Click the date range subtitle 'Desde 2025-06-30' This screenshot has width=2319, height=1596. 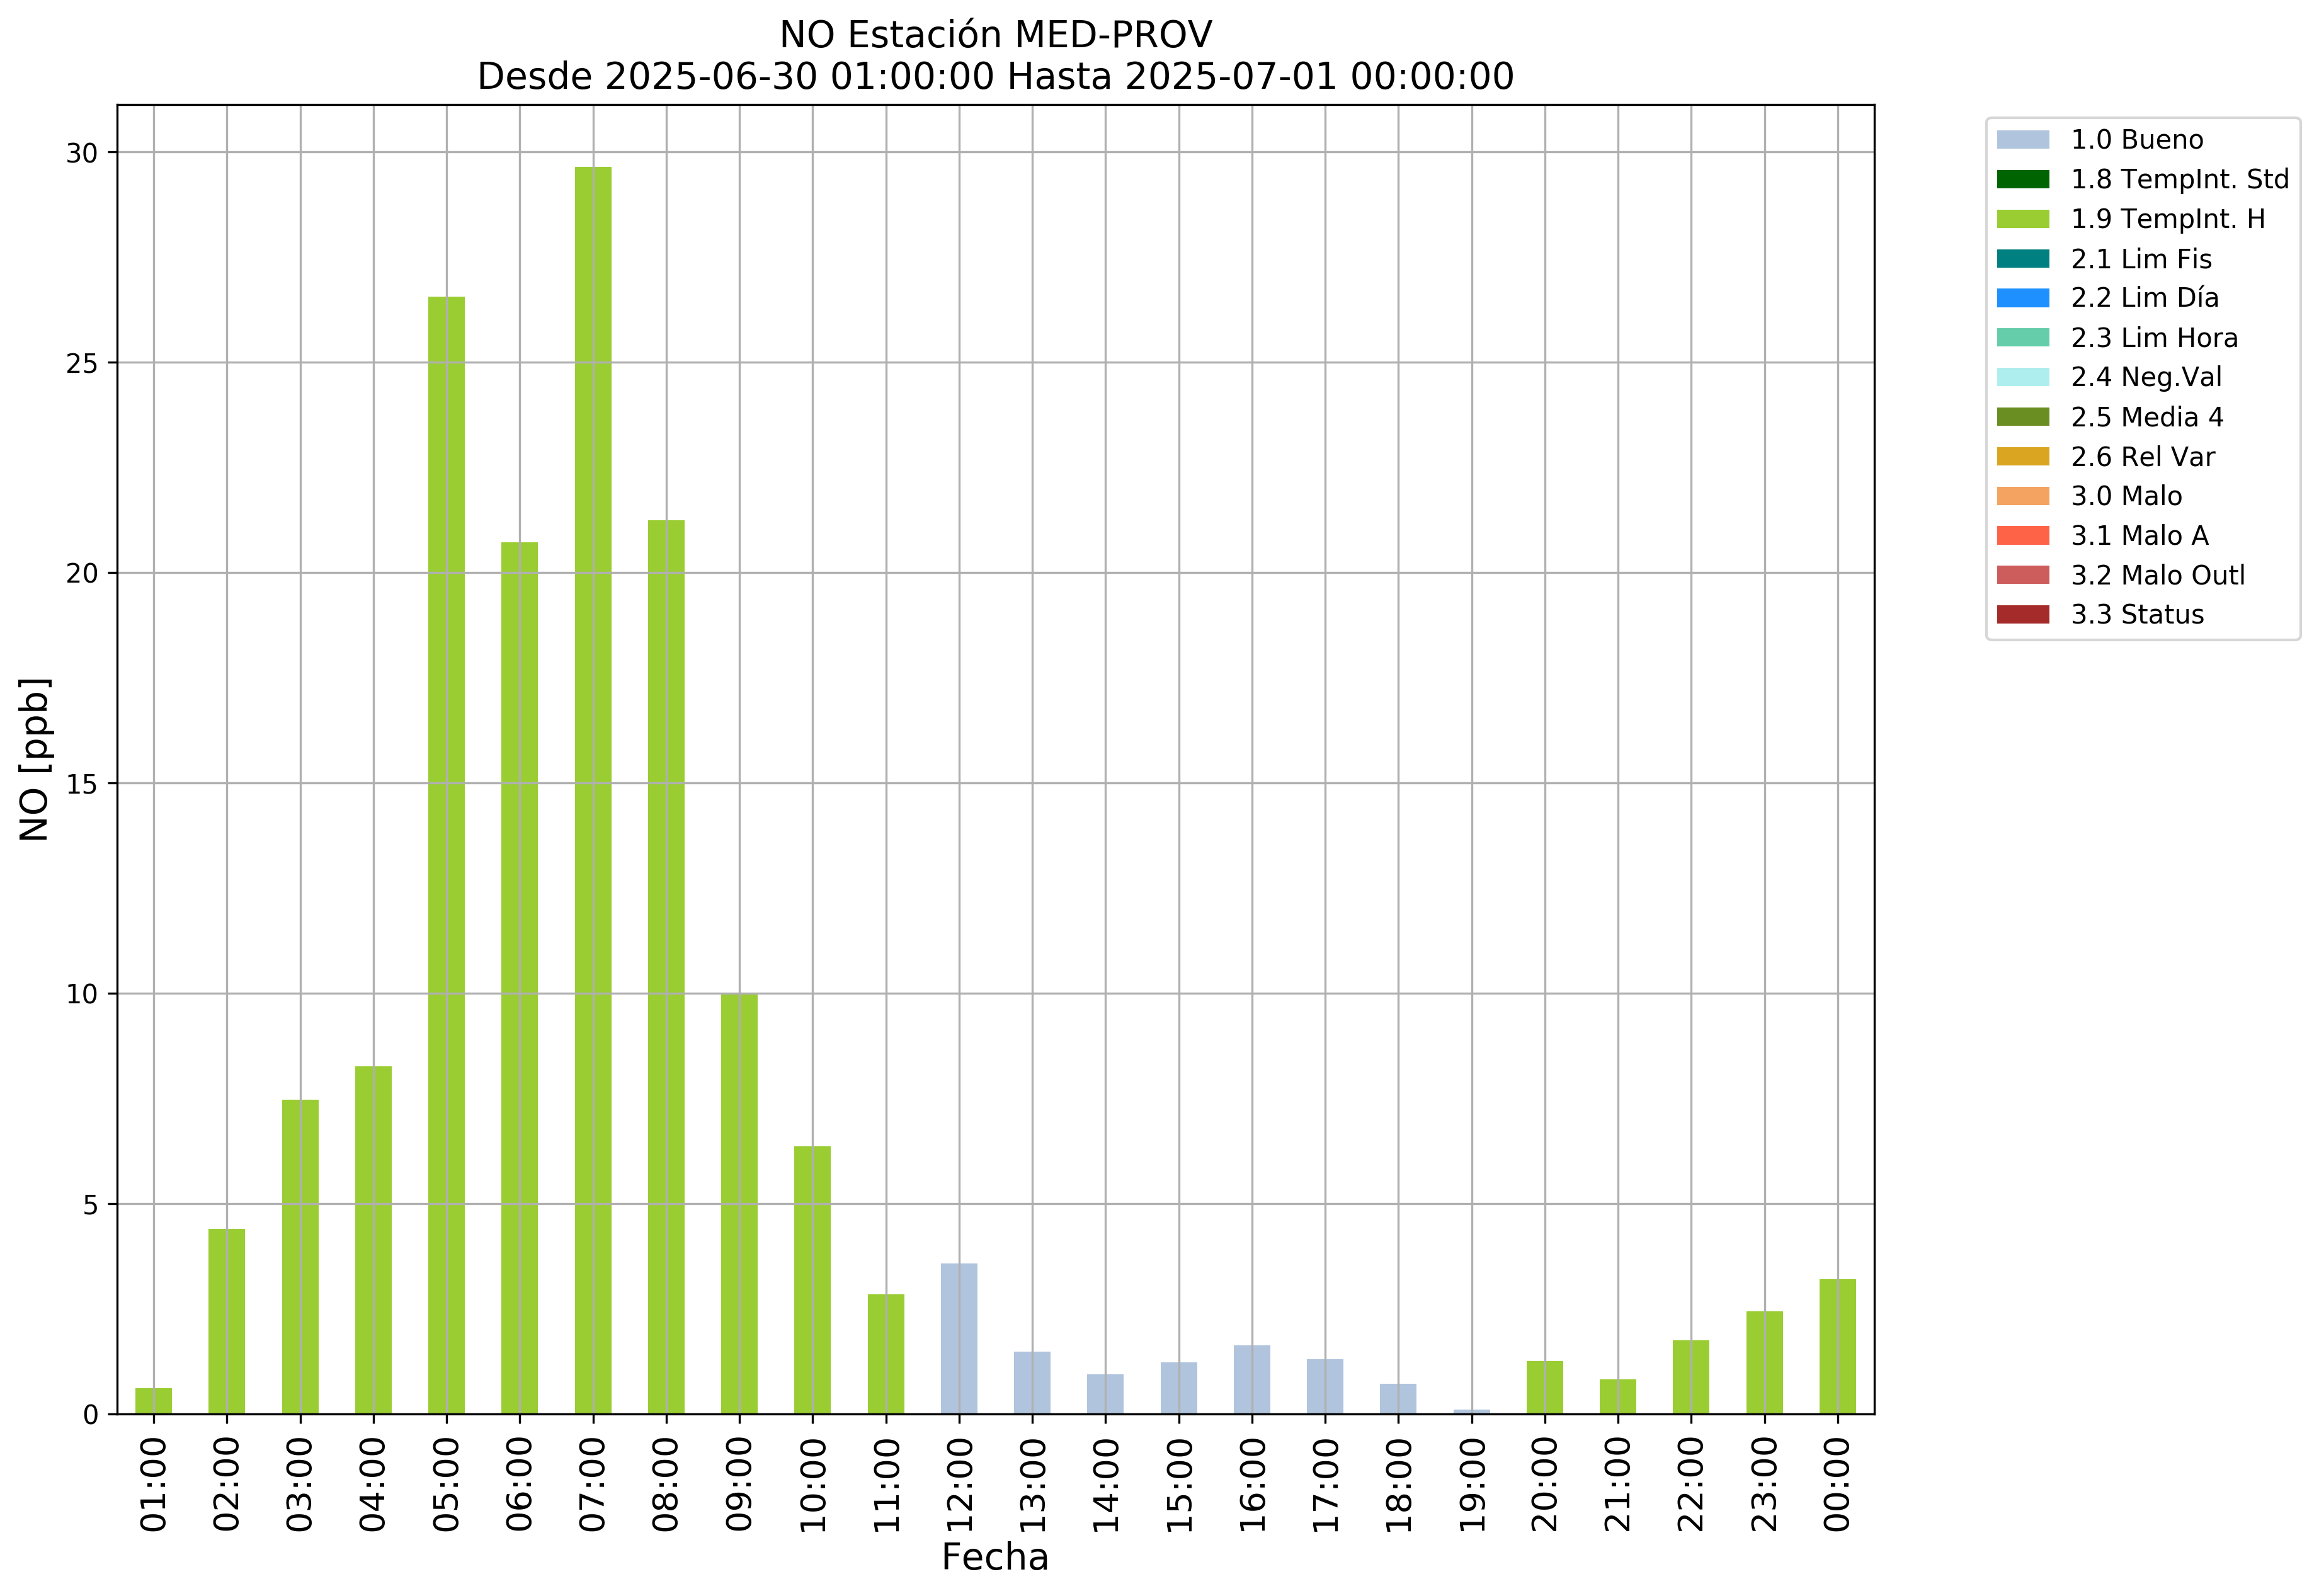pos(735,77)
